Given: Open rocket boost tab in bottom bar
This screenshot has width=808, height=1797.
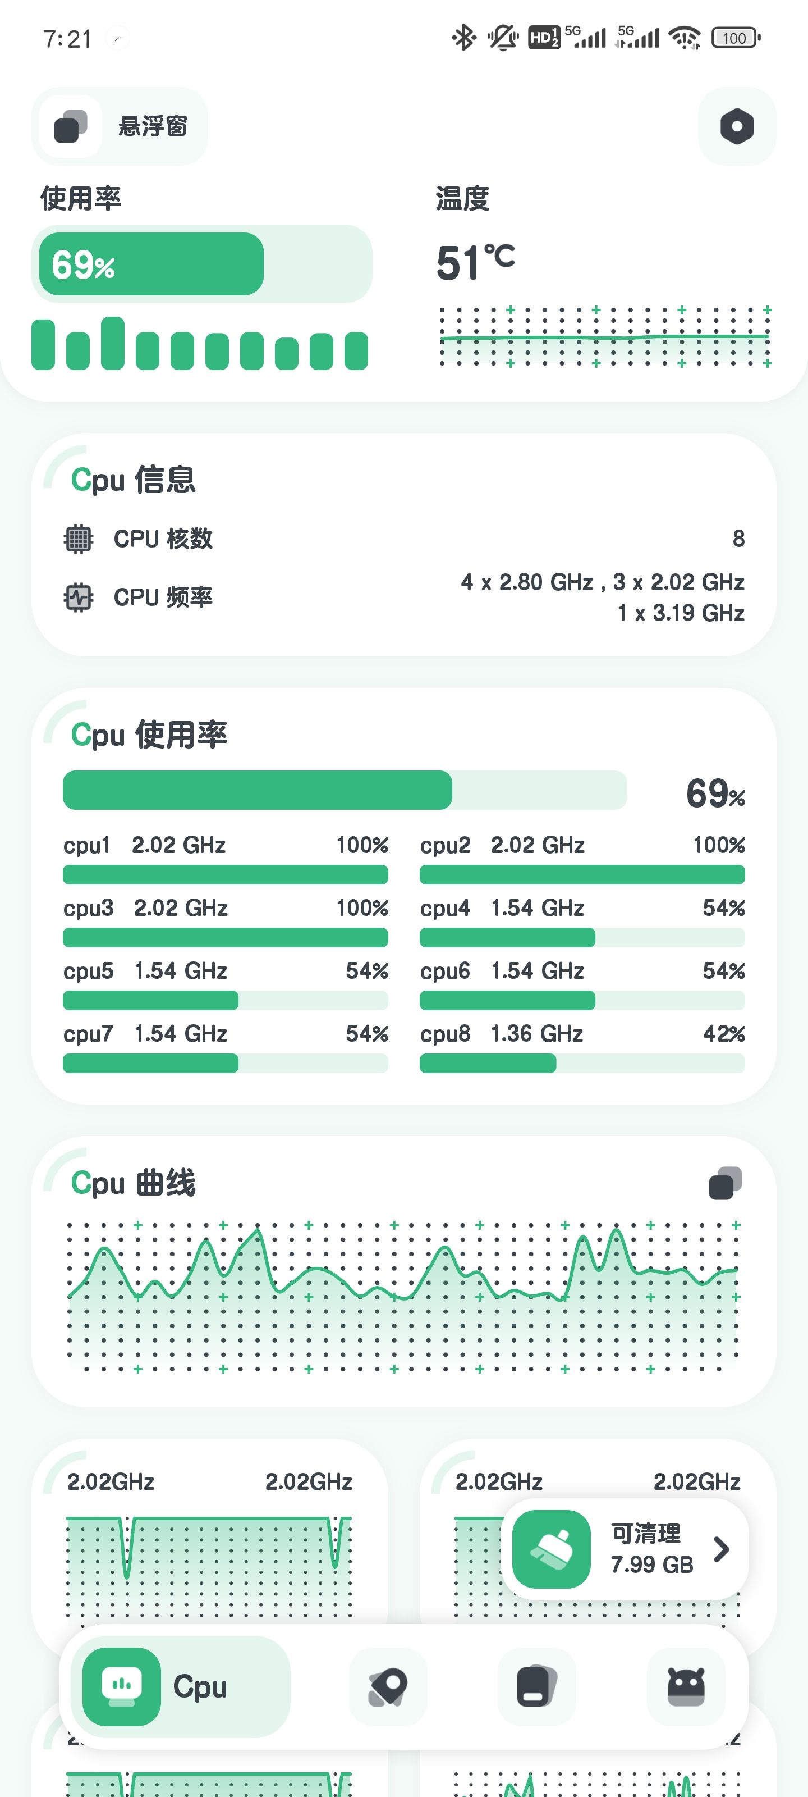Looking at the screenshot, I should click(388, 1686).
